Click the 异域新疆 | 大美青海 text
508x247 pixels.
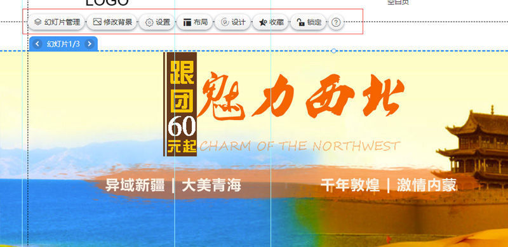(173, 186)
